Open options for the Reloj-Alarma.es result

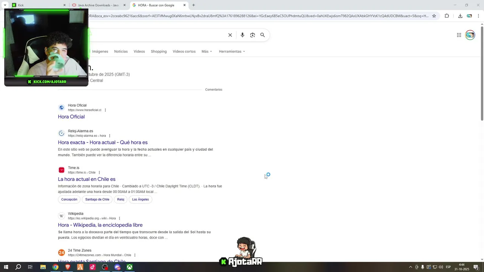pos(110,136)
